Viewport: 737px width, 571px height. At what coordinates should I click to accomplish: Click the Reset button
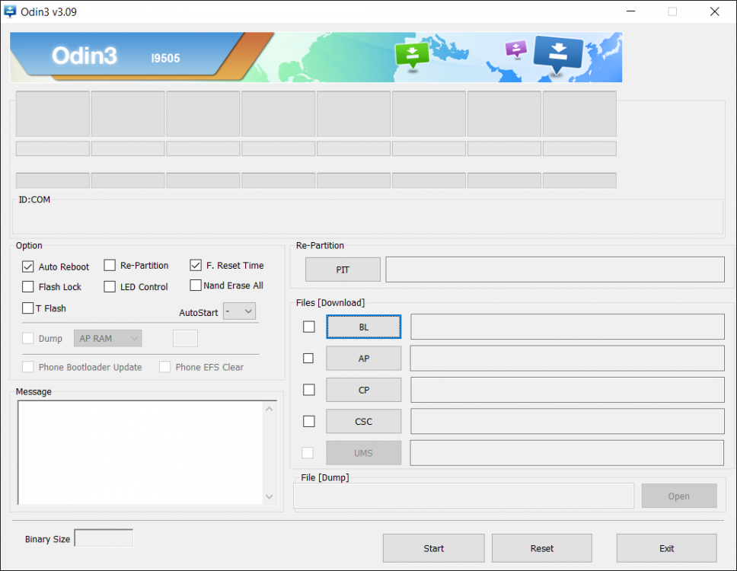tap(541, 548)
